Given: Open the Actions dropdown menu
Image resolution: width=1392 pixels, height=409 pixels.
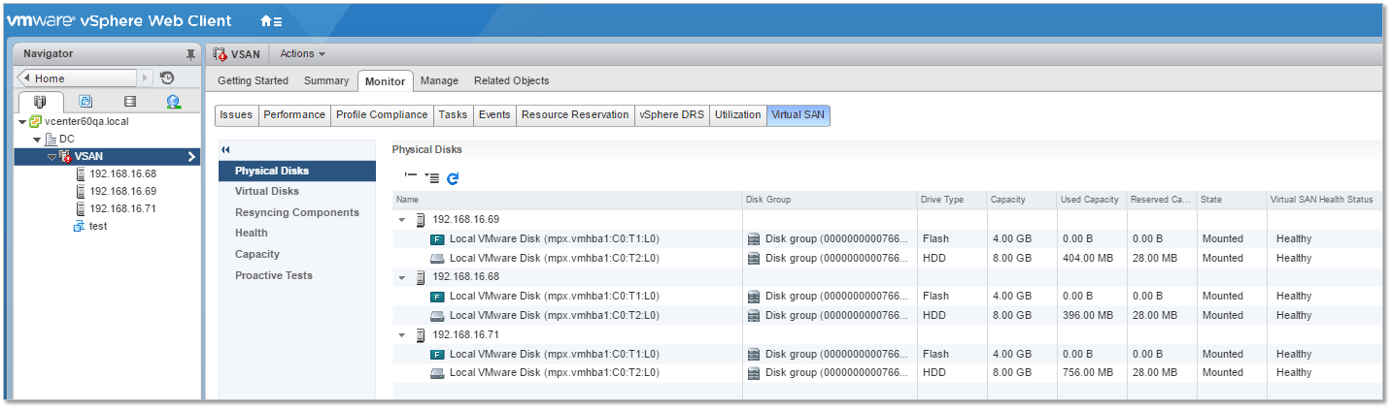Looking at the screenshot, I should (302, 54).
